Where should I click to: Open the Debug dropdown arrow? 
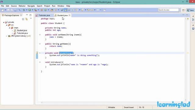point(27,10)
